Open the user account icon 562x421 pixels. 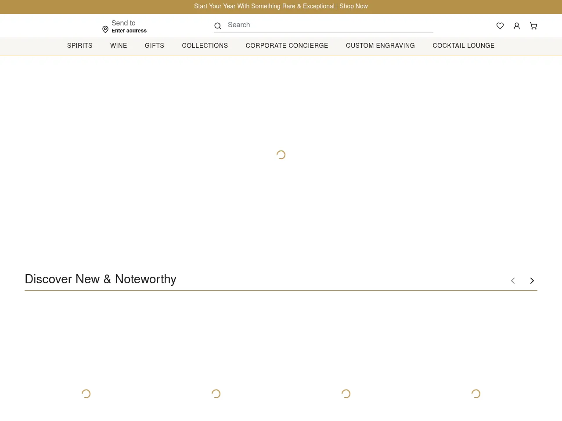516,26
